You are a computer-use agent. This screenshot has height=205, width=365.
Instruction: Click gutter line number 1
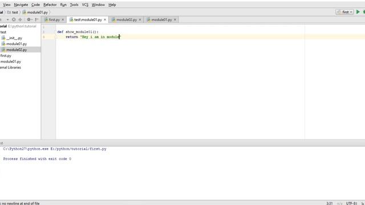(43, 27)
